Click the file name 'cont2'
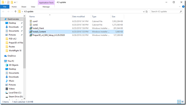This screenshot has width=186, height=105. tap(35, 25)
